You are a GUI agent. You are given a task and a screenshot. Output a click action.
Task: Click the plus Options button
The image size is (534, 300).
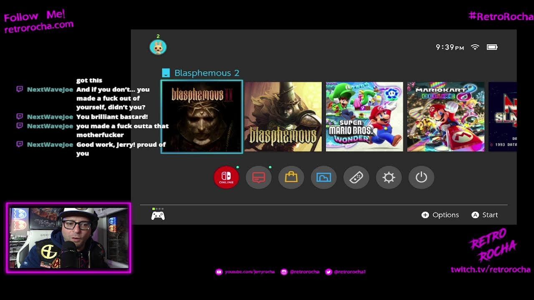[440, 215]
